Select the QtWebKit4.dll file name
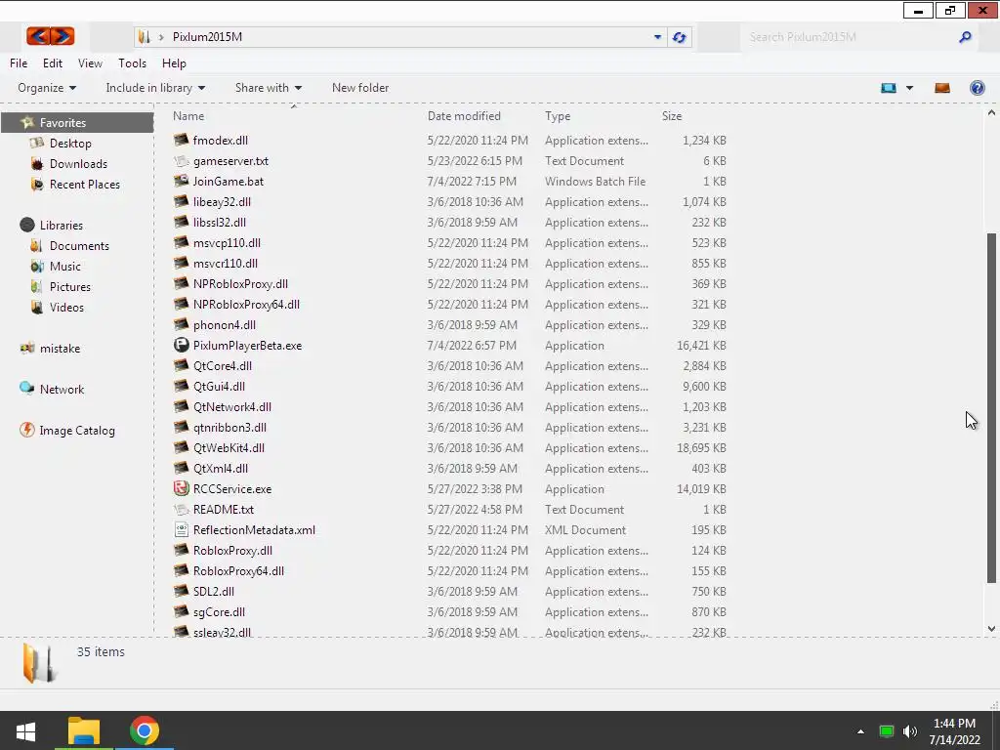Image resolution: width=1000 pixels, height=750 pixels. pos(229,447)
